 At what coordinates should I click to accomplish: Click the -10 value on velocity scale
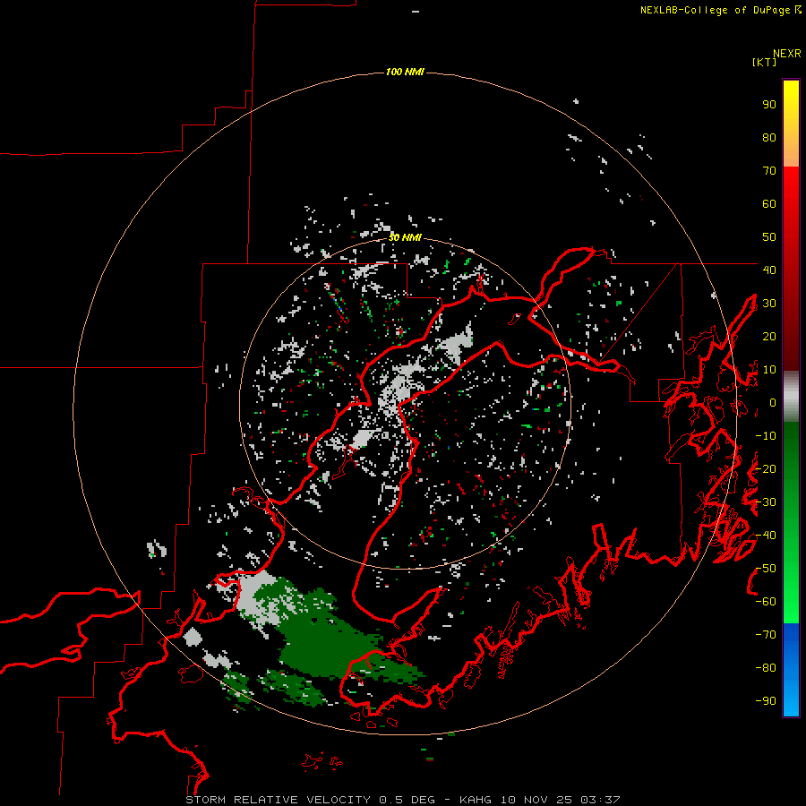pyautogui.click(x=766, y=436)
